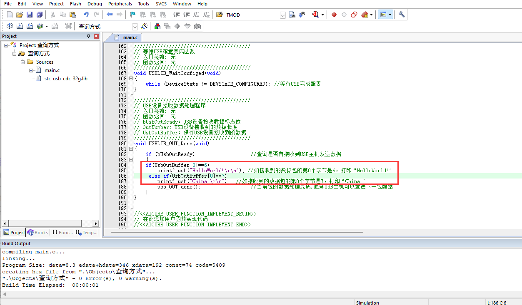Open Options for Target magic wand icon
The height and width of the screenshot is (305, 522).
point(145,26)
